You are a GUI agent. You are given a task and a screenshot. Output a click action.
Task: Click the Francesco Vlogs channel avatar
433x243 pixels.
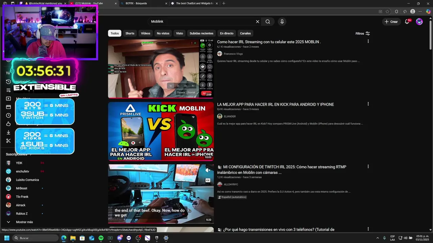coord(220,54)
